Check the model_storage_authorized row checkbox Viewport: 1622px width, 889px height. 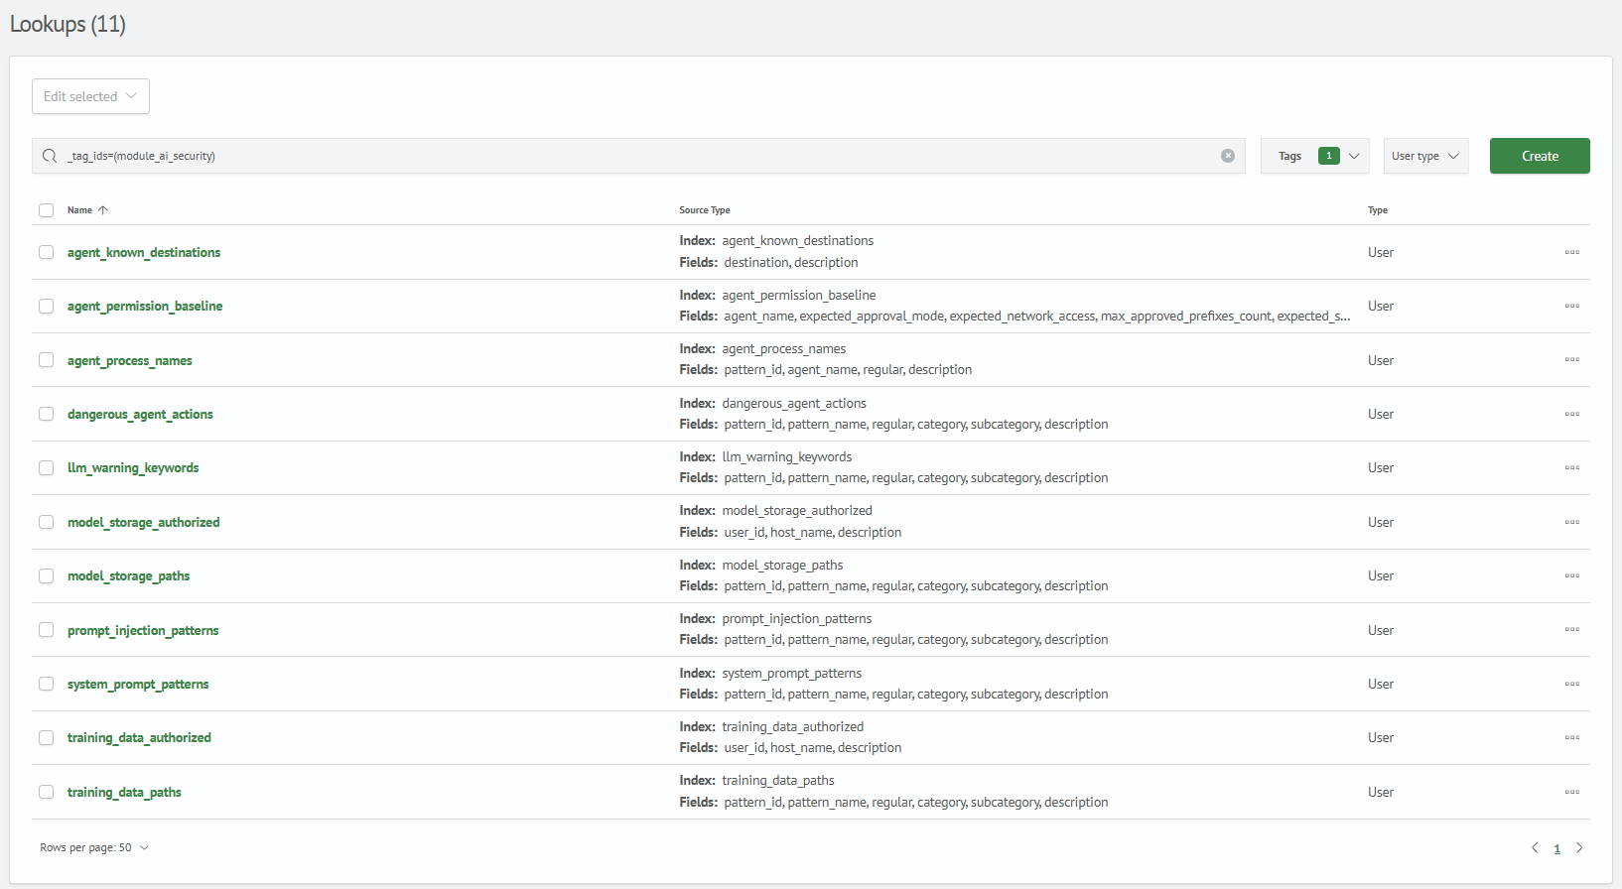46,522
